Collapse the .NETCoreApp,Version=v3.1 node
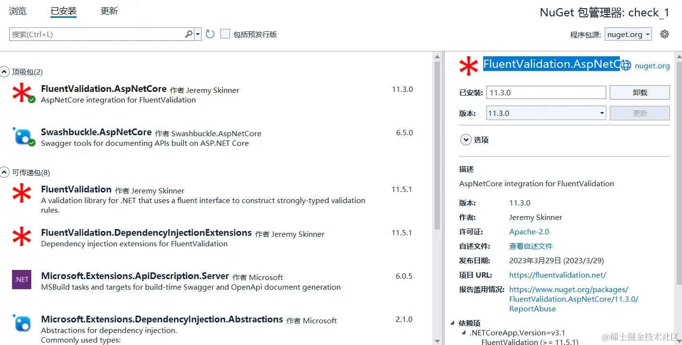682x345 pixels. (x=464, y=332)
